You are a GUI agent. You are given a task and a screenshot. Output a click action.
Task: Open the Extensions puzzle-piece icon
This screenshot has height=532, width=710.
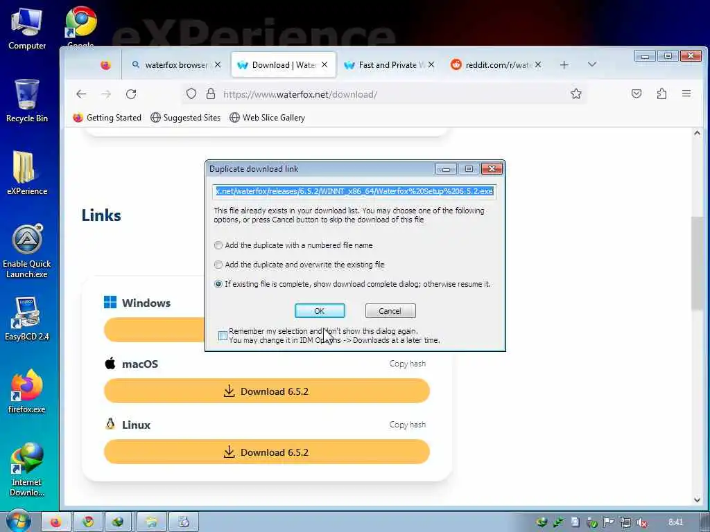[x=661, y=94]
